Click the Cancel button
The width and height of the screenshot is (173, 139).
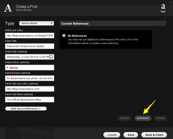pyautogui.click(x=112, y=135)
